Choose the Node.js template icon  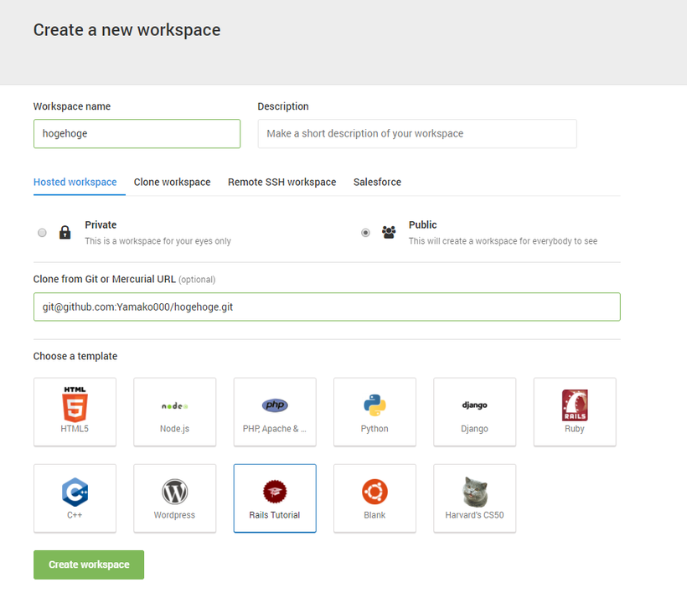point(174,406)
